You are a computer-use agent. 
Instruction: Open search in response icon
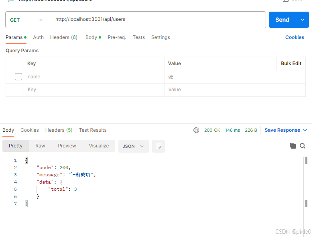coord(303,146)
